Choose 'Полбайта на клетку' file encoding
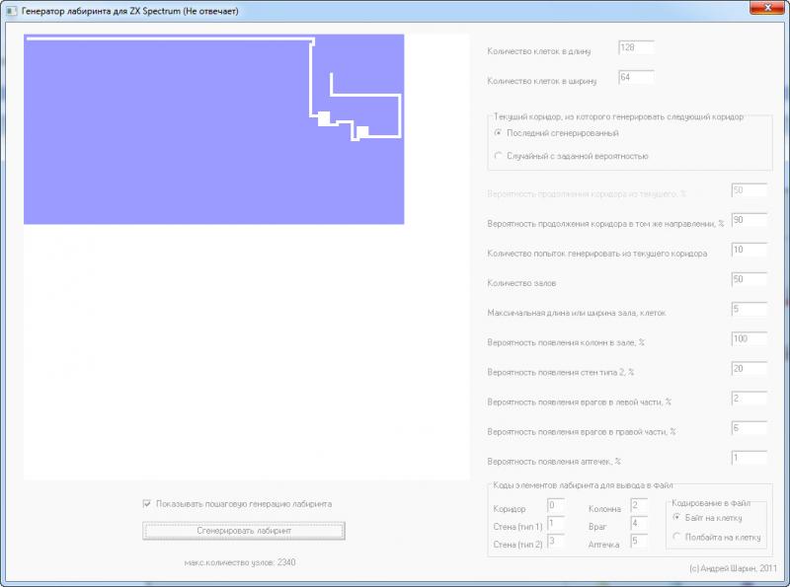This screenshot has height=587, width=790. (676, 538)
